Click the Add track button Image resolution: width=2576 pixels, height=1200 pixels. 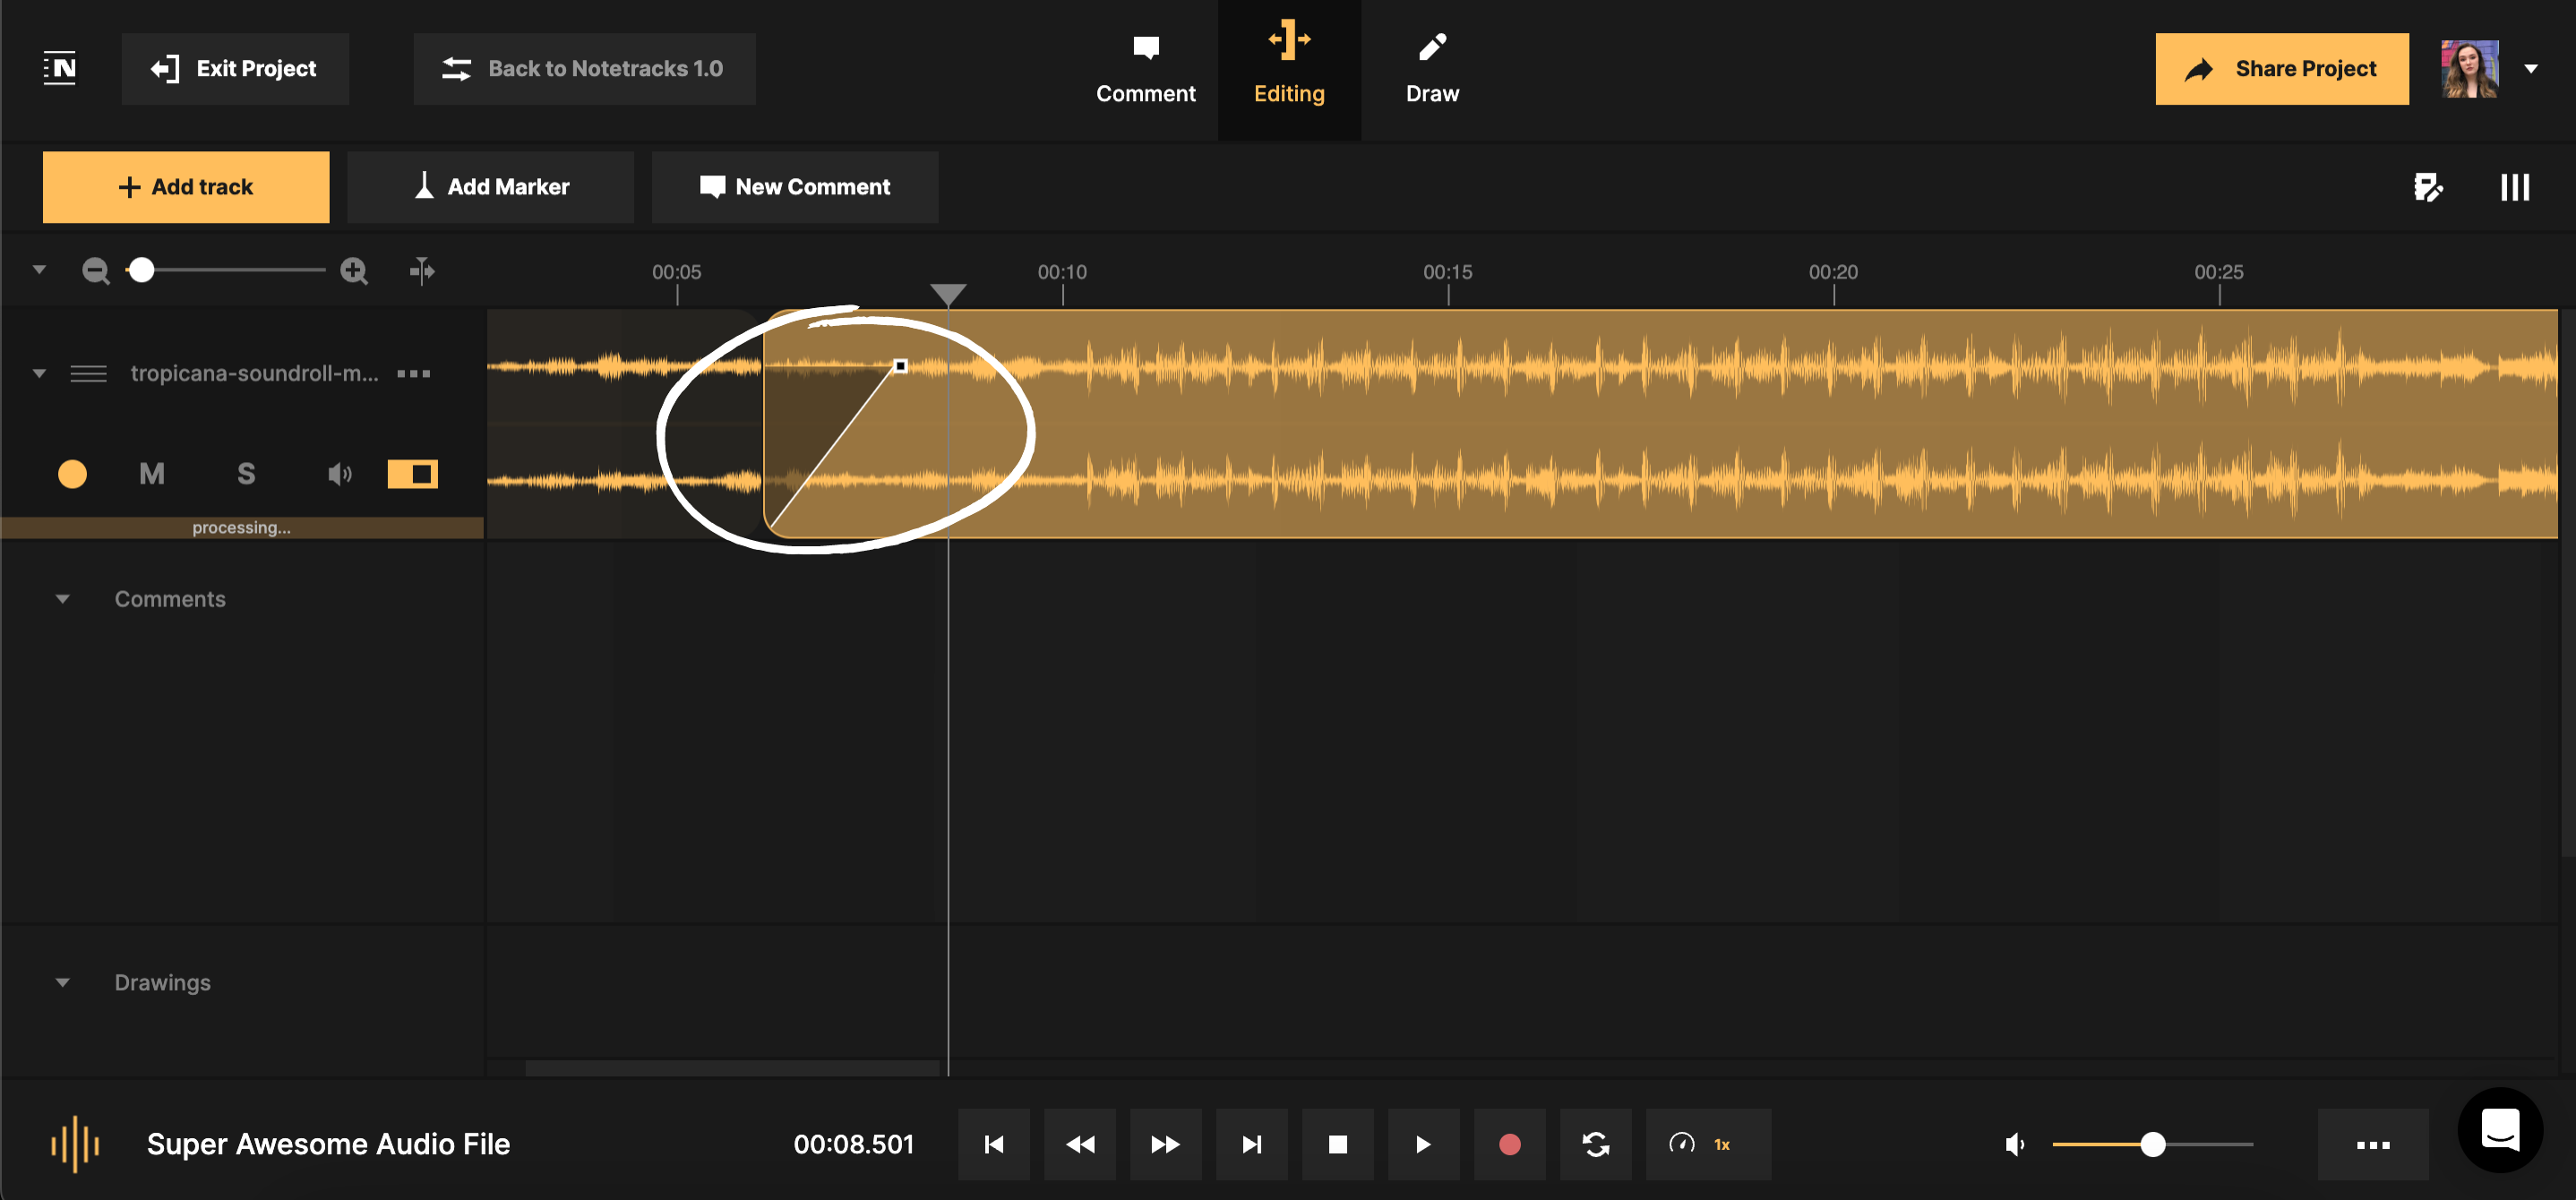(x=185, y=186)
